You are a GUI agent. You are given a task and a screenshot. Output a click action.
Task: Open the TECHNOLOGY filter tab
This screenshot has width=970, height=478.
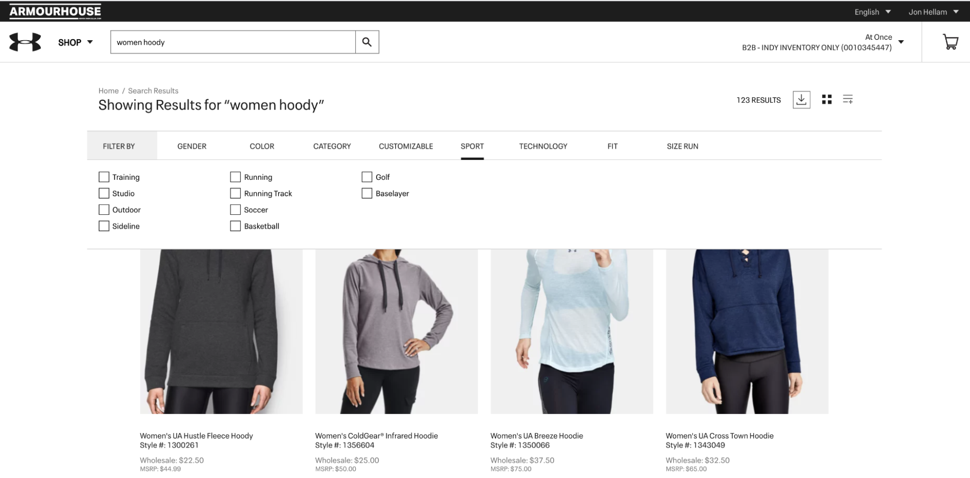click(543, 146)
